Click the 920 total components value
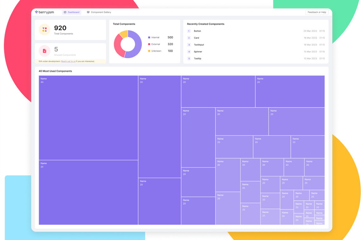 point(60,28)
